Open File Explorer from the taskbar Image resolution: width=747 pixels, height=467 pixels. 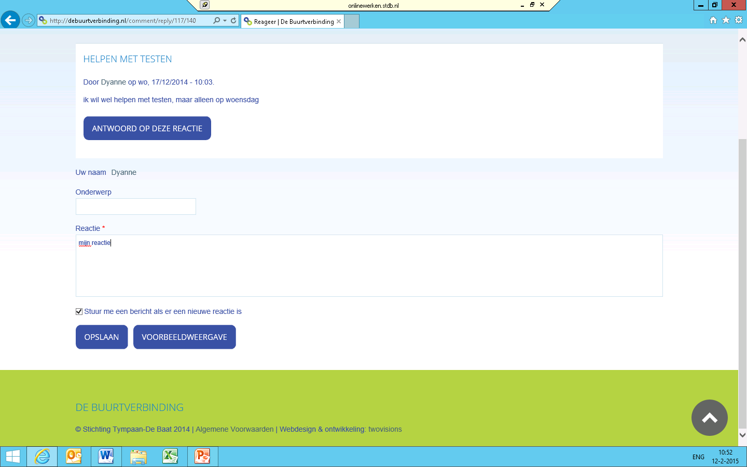coord(139,457)
